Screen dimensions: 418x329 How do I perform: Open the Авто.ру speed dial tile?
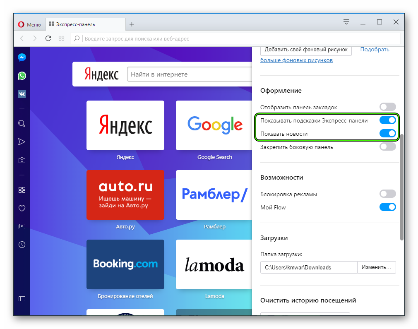125,195
